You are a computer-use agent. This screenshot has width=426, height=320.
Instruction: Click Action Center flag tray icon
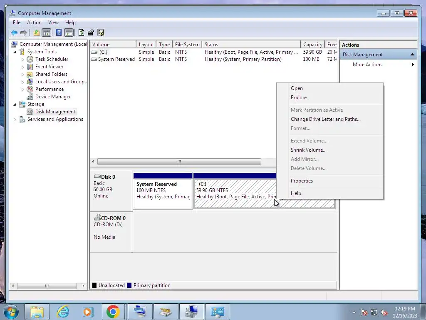(364, 312)
